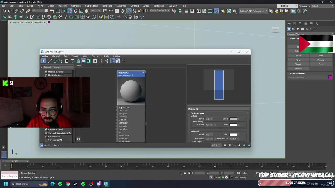Open the Select by Name list icon
335x188 pixels.
pyautogui.click(x=52, y=11)
